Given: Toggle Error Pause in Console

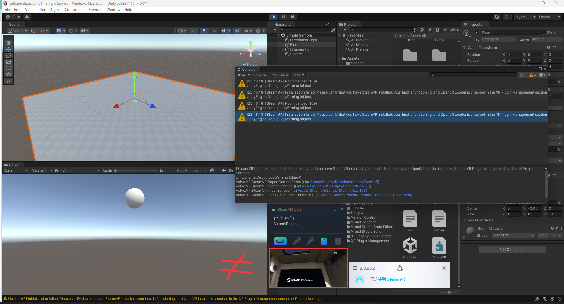Looking at the screenshot, I should [x=279, y=75].
